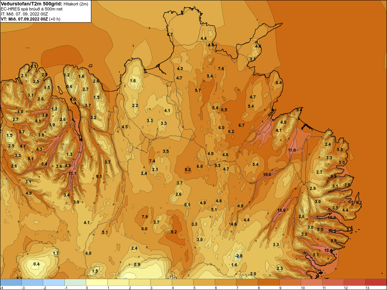Screen dimensions: 387x290
Task: Click the legend swatch between 10 and 11
Action: tap(312, 282)
